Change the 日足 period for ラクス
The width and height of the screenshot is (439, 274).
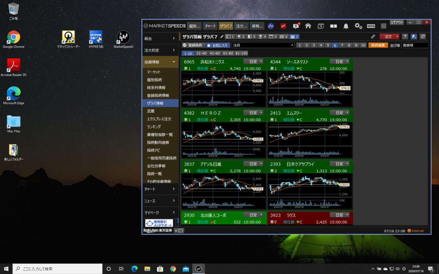tap(339, 215)
